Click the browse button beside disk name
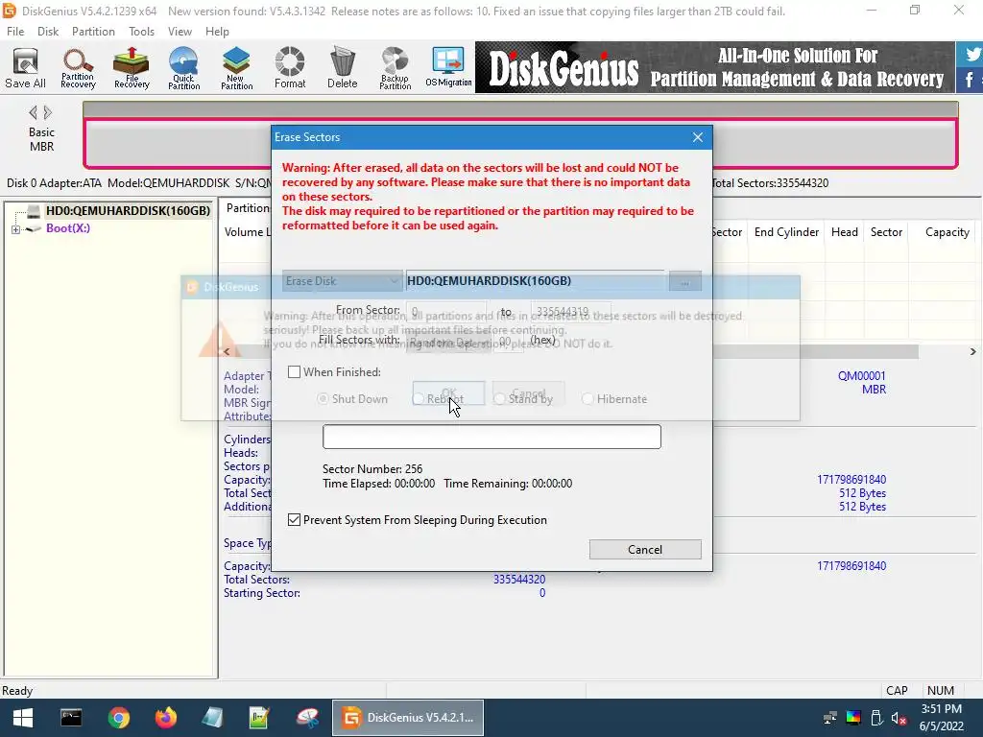 [x=684, y=281]
